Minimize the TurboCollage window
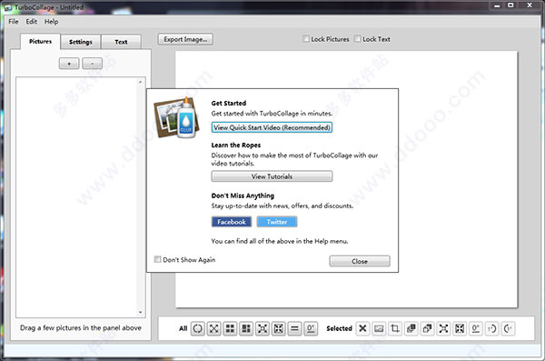Image resolution: width=545 pixels, height=361 pixels. [497, 5]
